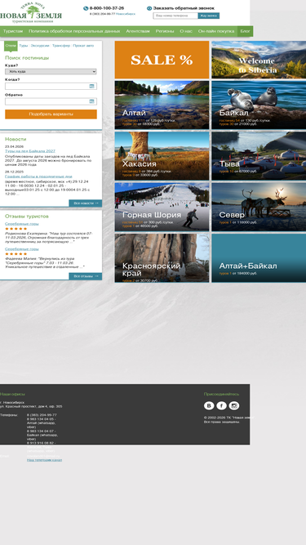Open calendar icon in the Когда field
Screen dimensions: 306x545
click(92, 86)
